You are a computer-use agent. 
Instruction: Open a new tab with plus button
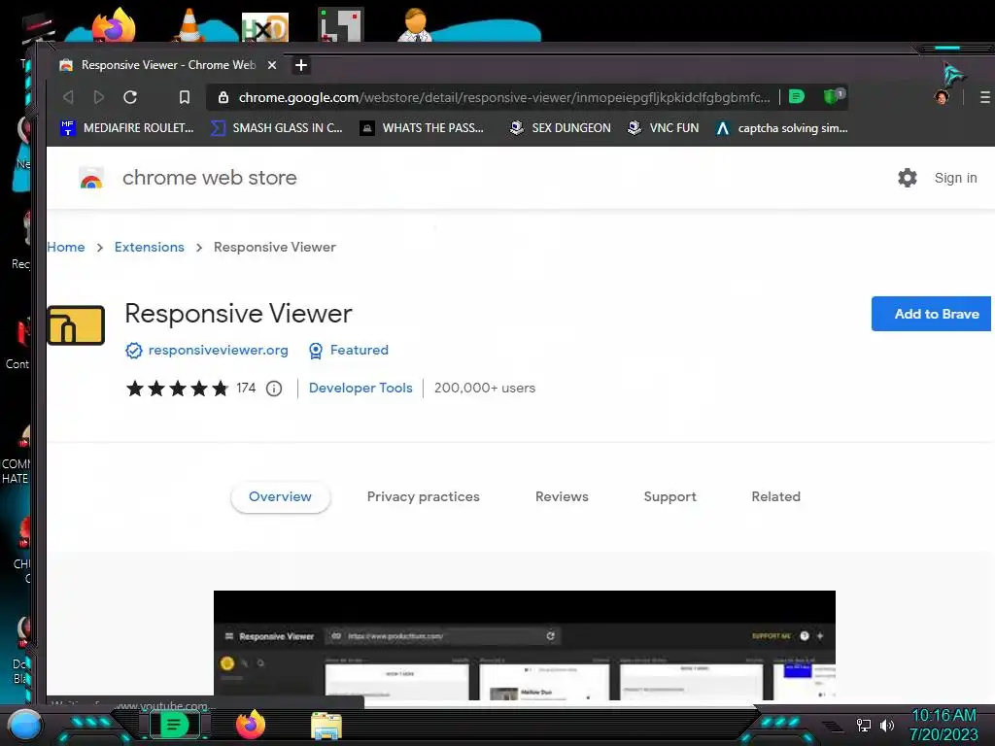301,65
